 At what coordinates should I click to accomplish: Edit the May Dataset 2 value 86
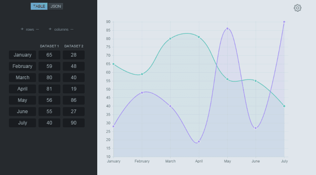point(74,100)
